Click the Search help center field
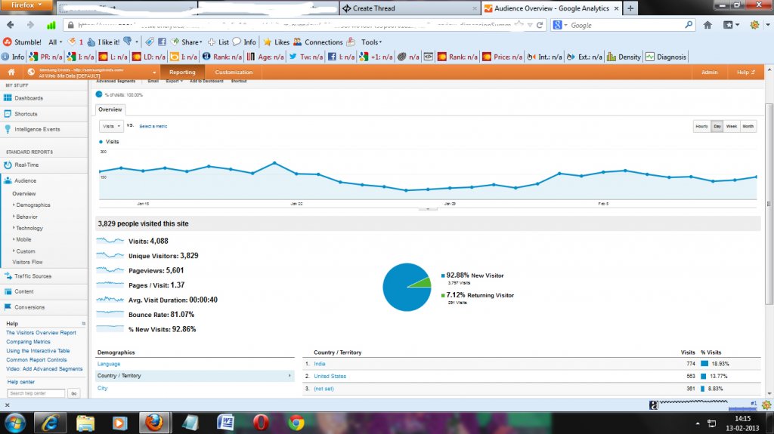 (x=36, y=393)
